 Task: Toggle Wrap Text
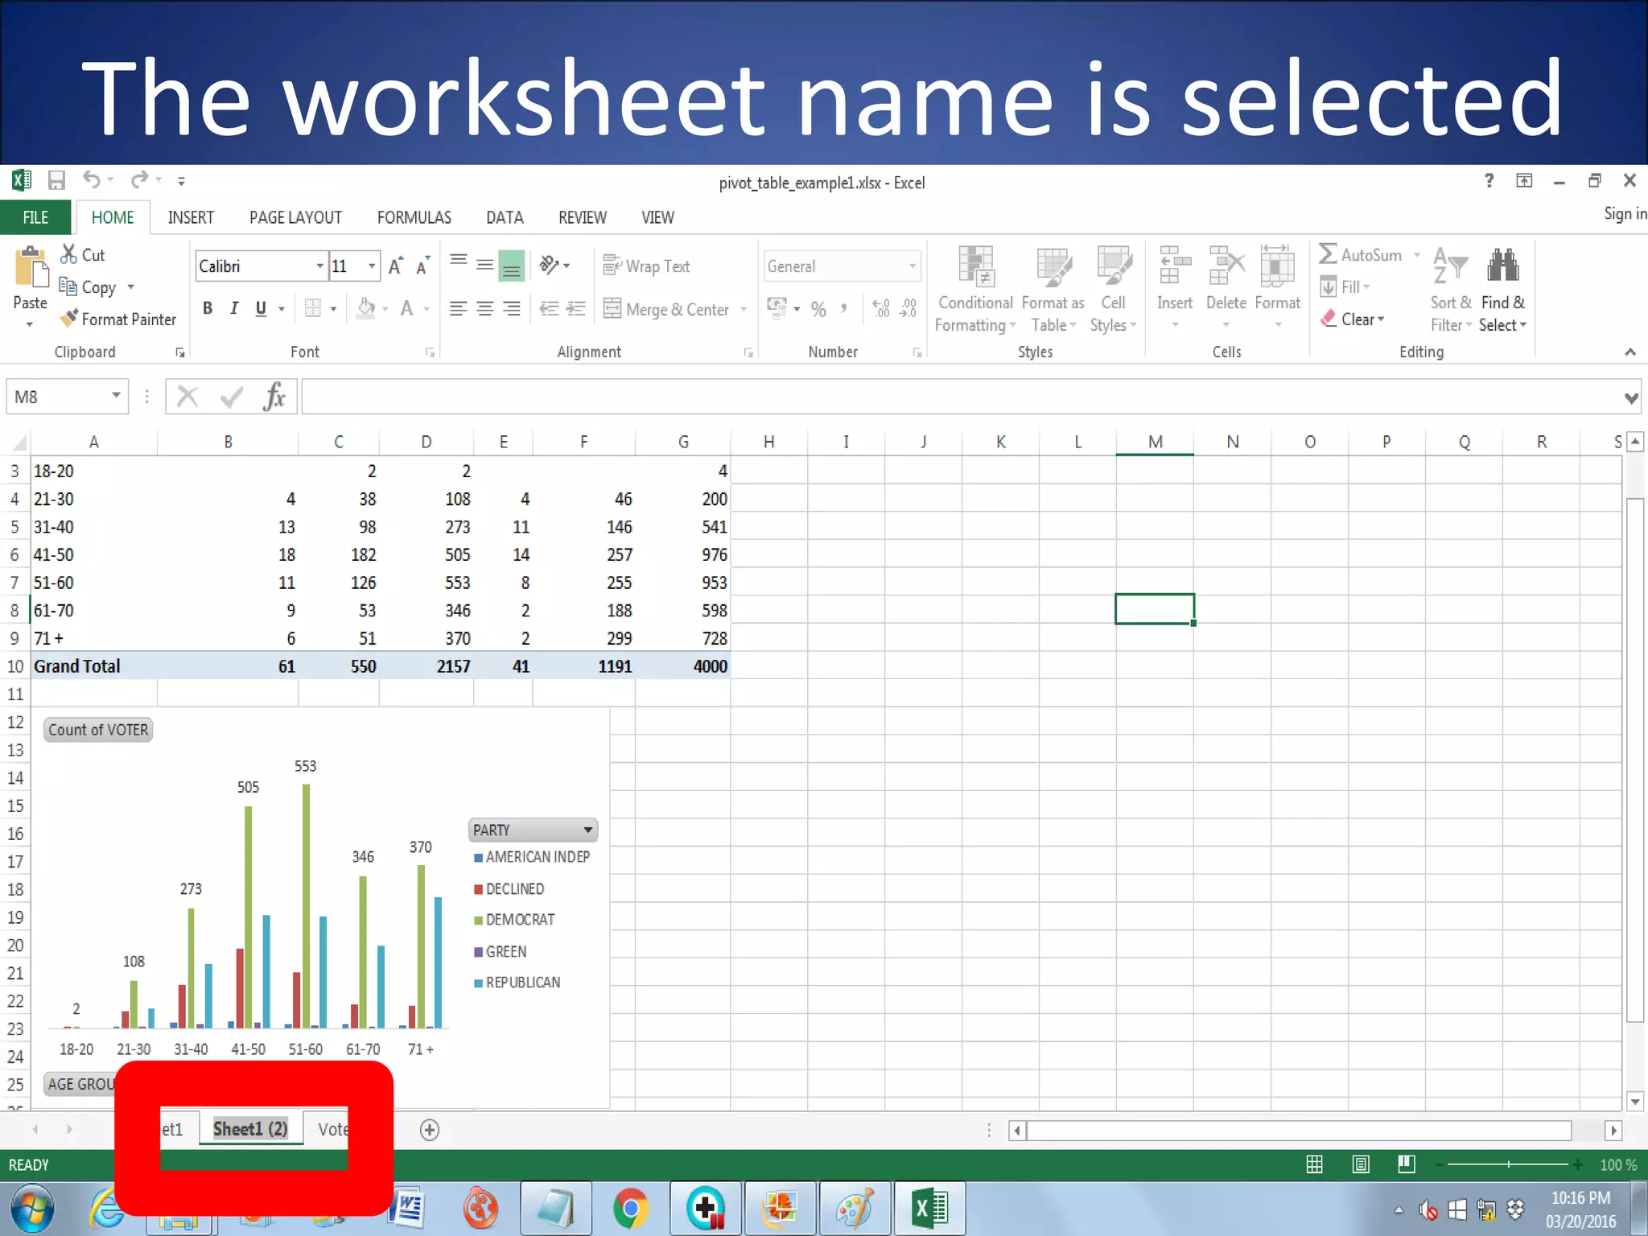pyautogui.click(x=647, y=266)
